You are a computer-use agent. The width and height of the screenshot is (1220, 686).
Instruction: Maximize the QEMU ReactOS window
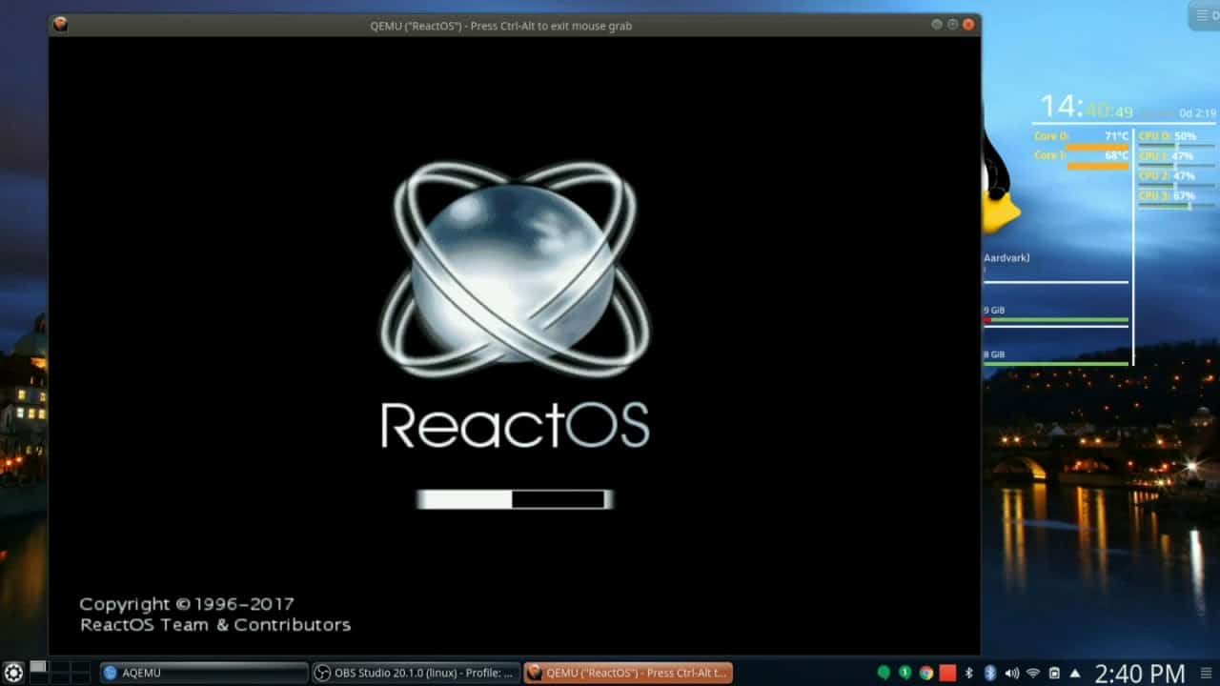pyautogui.click(x=953, y=25)
